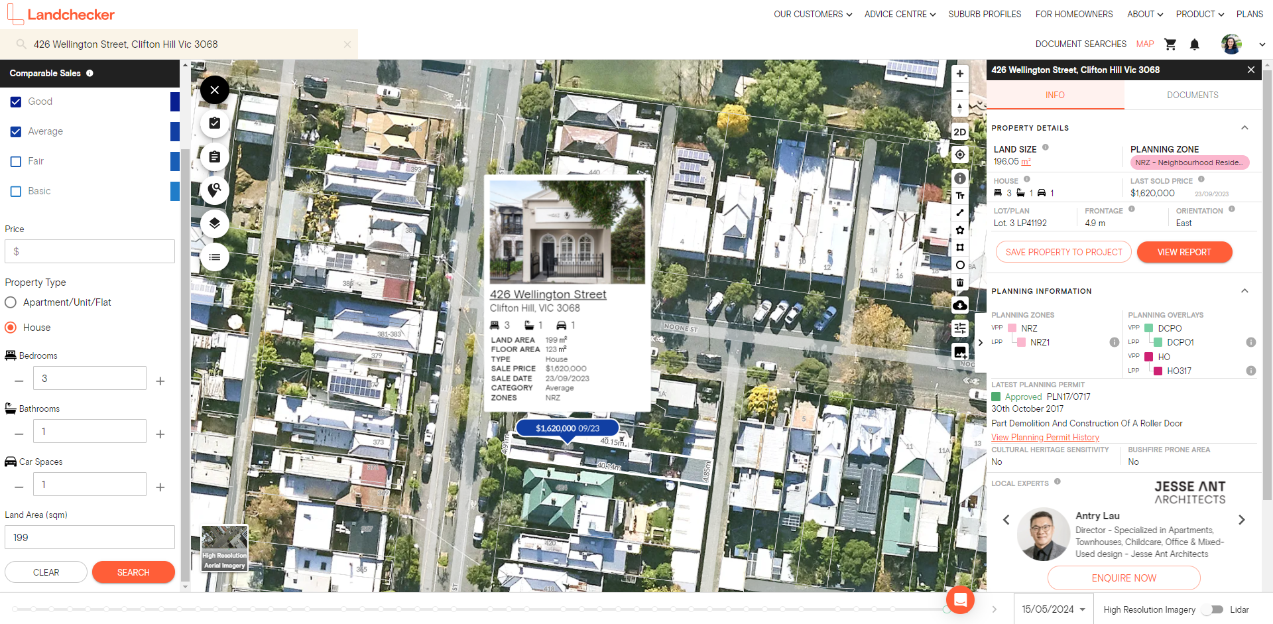Viewport: 1273px width, 624px height.
Task: Click the Clear filters button
Action: tap(46, 572)
